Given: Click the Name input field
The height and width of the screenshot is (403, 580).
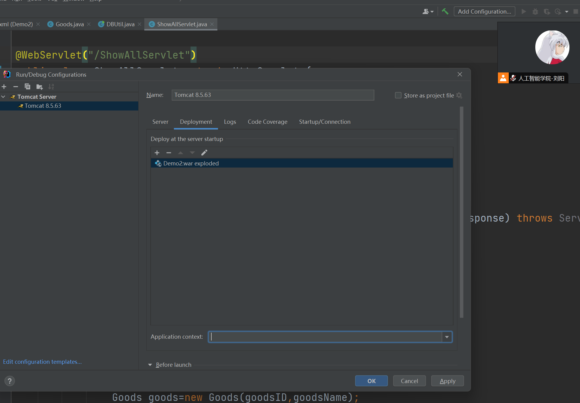Looking at the screenshot, I should click(x=273, y=95).
